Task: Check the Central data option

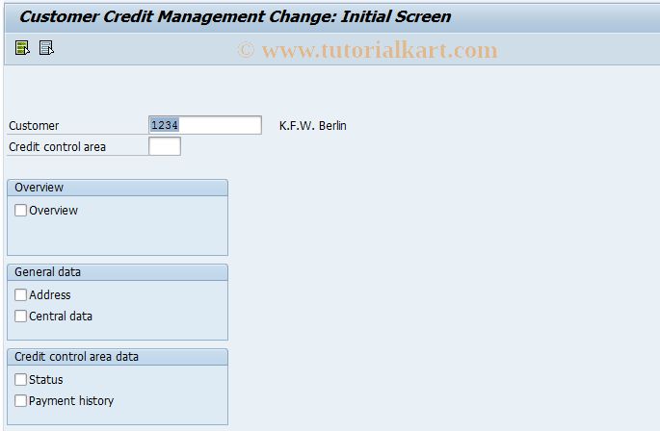Action: [20, 316]
